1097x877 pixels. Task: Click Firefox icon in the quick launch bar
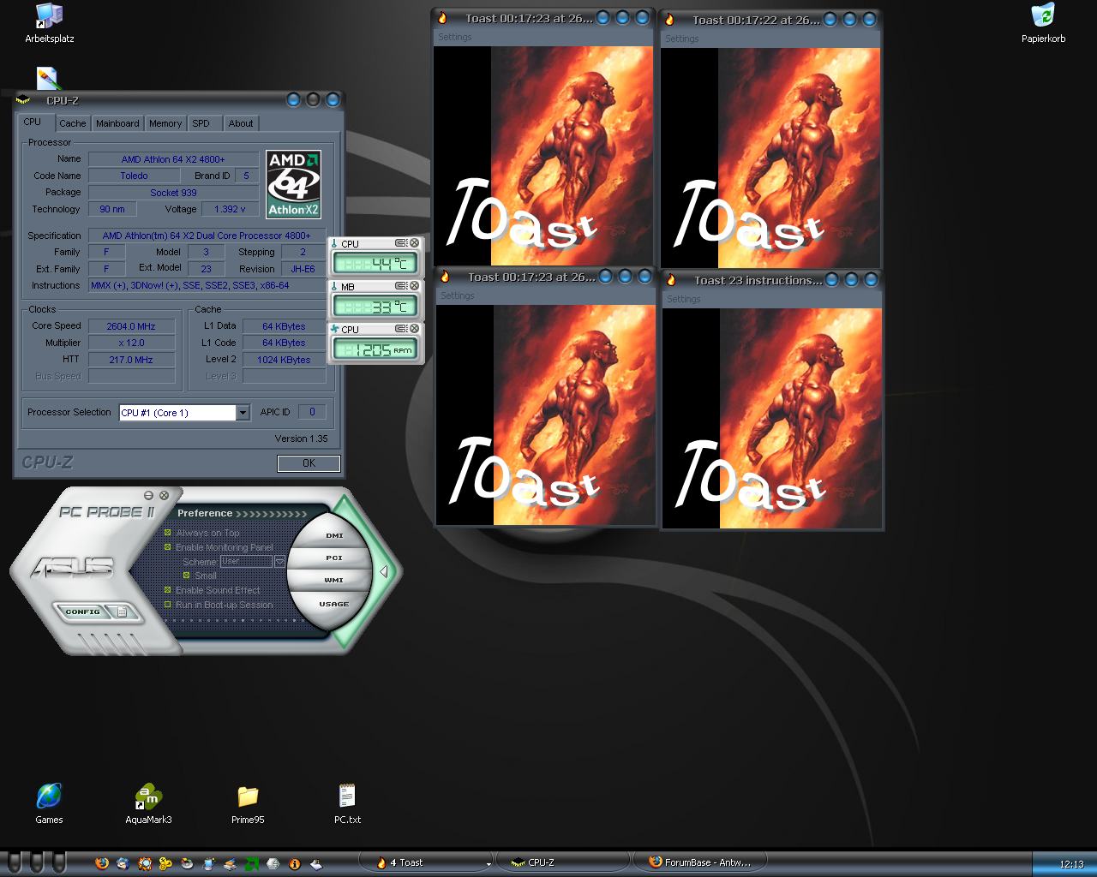point(102,863)
